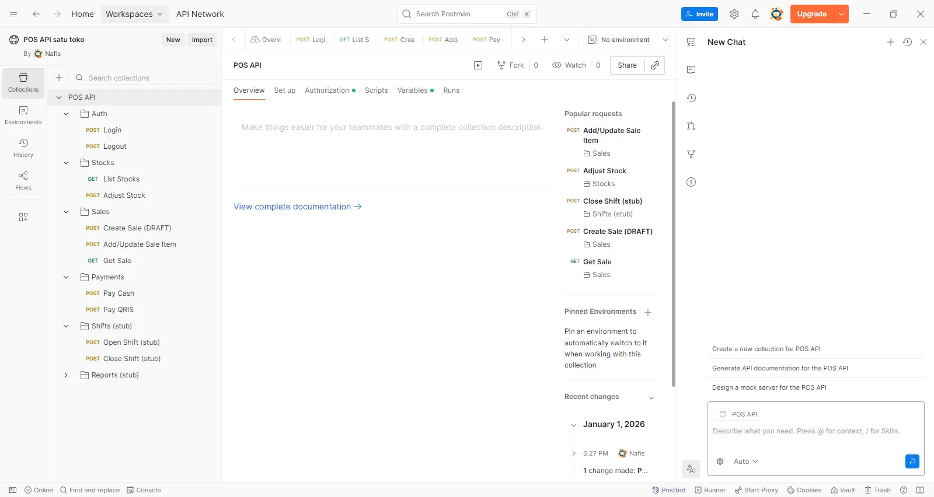This screenshot has width=934, height=497.
Task: Close the New Chat panel
Action: 923,42
